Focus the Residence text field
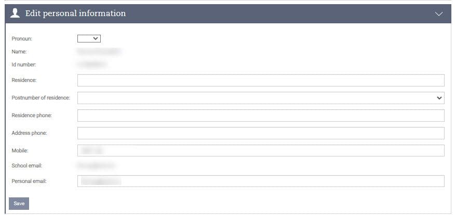The width and height of the screenshot is (455, 215). tap(261, 80)
